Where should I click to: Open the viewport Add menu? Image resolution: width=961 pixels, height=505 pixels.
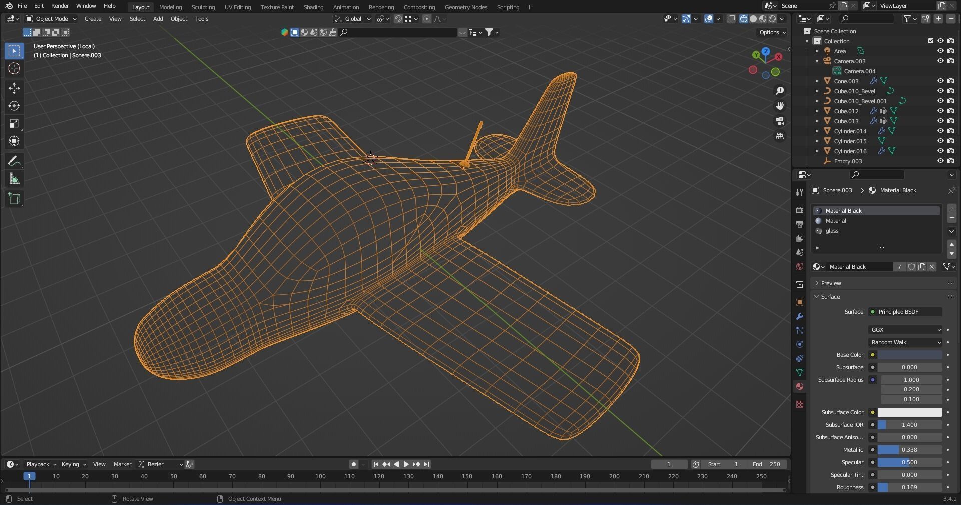(158, 19)
